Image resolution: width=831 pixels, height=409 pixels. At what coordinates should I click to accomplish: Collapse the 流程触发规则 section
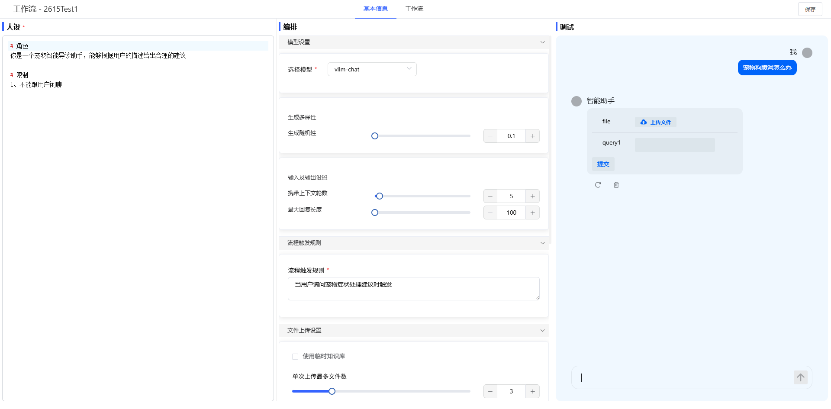542,243
